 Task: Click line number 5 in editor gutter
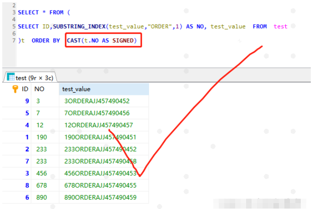pos(14,26)
